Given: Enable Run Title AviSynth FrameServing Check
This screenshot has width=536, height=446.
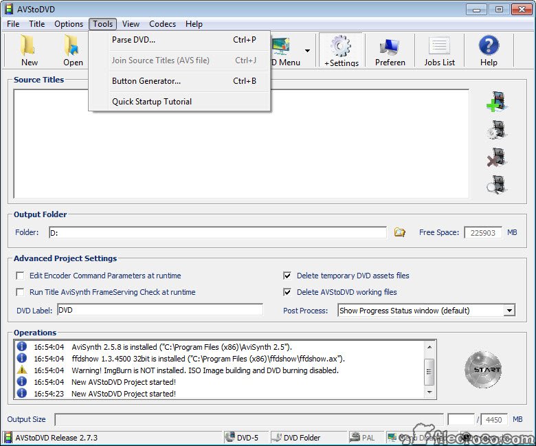Looking at the screenshot, I should point(20,292).
